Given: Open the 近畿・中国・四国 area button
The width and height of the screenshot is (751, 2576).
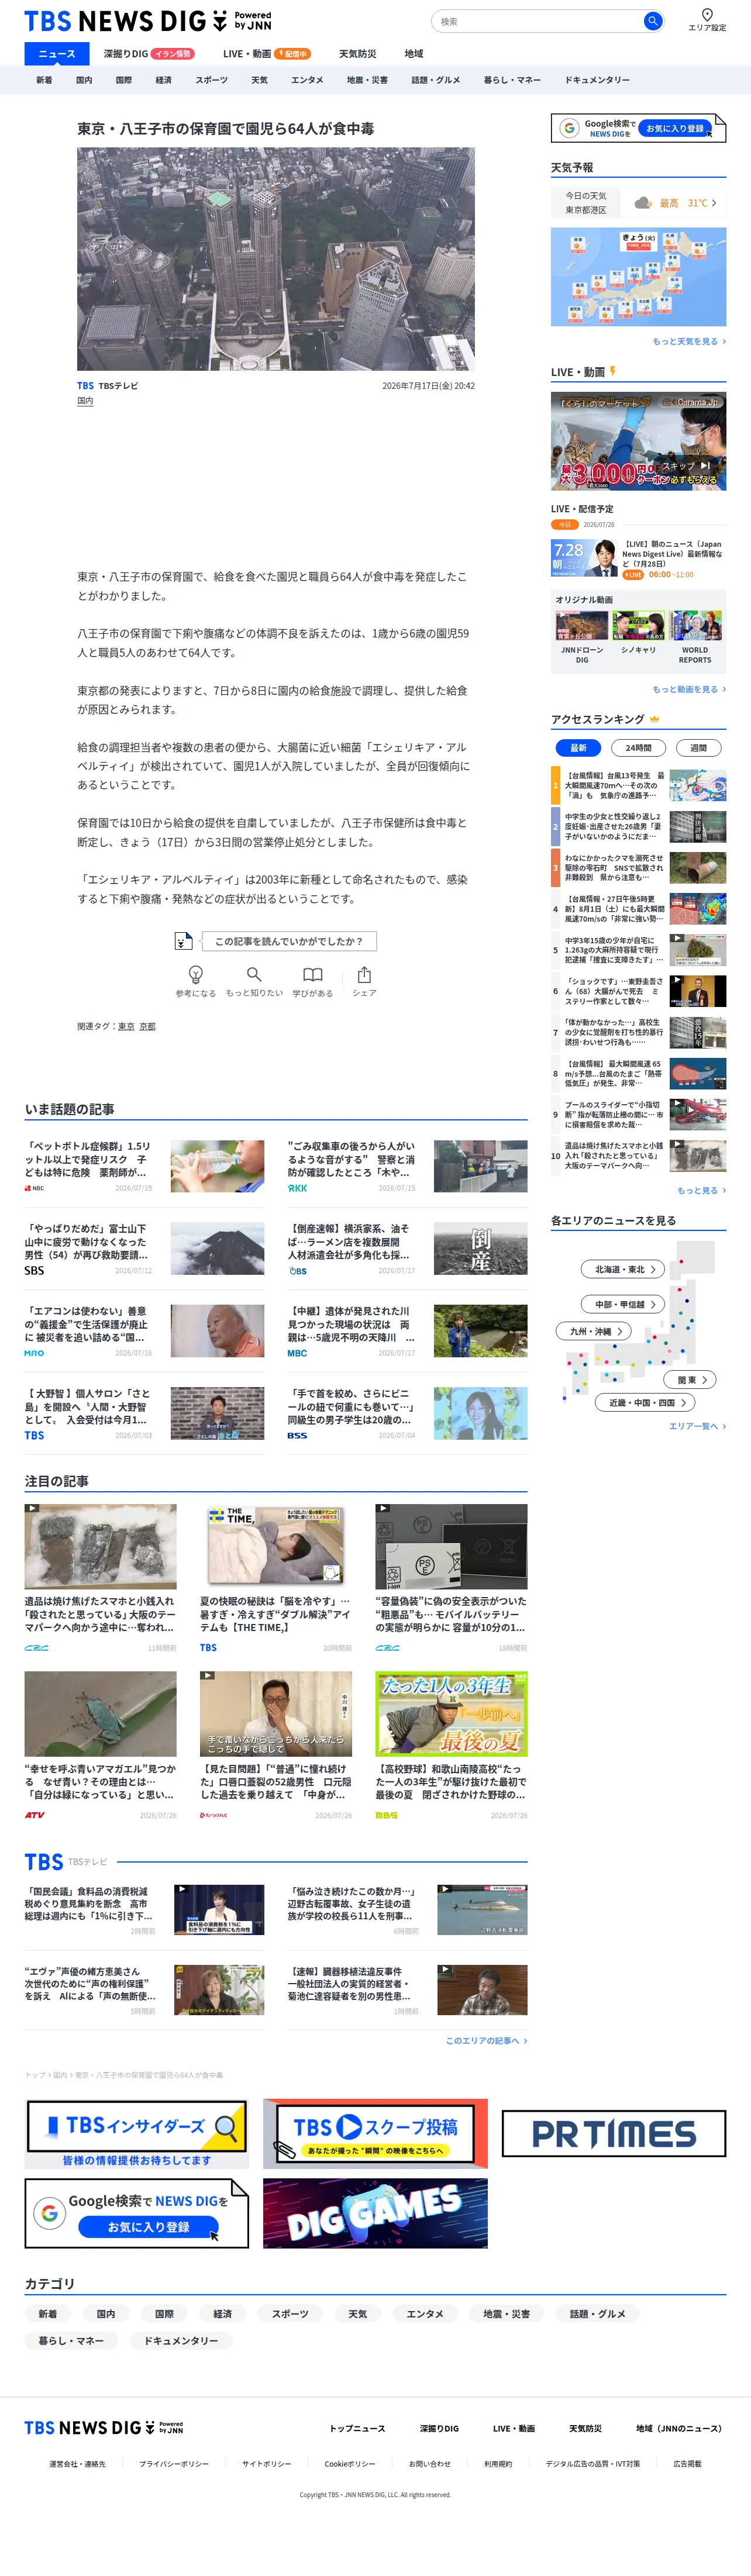Looking at the screenshot, I should tap(646, 1403).
